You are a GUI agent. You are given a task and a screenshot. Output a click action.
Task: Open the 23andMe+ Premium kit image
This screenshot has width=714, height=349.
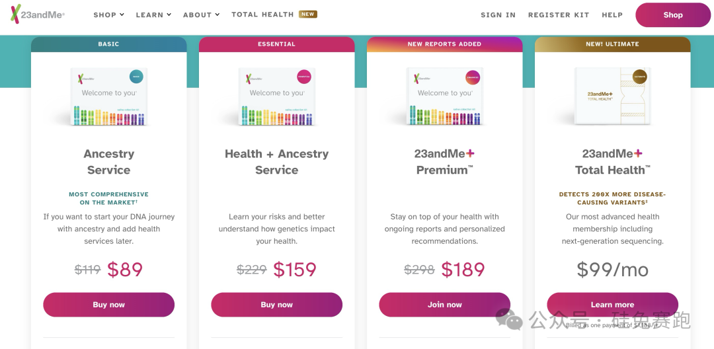pos(445,97)
